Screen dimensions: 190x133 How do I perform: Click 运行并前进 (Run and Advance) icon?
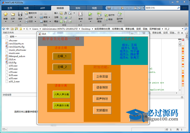[x=99, y=14]
